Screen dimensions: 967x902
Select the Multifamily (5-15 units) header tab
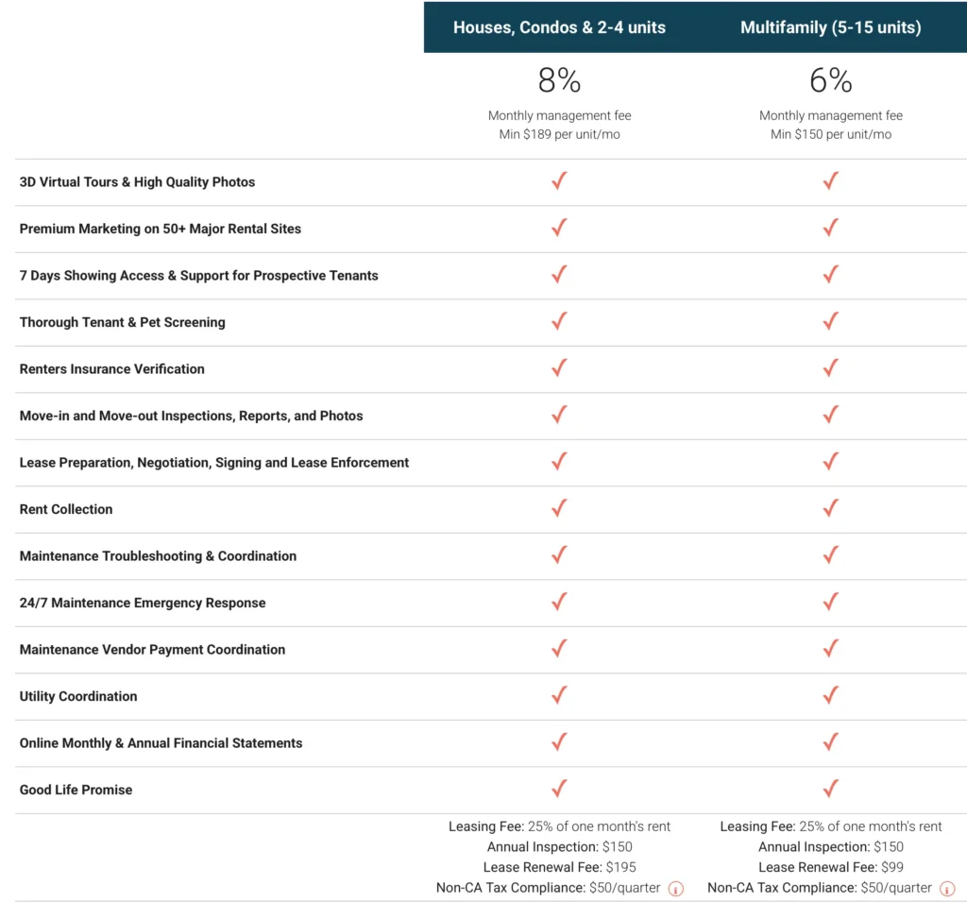[x=830, y=27]
